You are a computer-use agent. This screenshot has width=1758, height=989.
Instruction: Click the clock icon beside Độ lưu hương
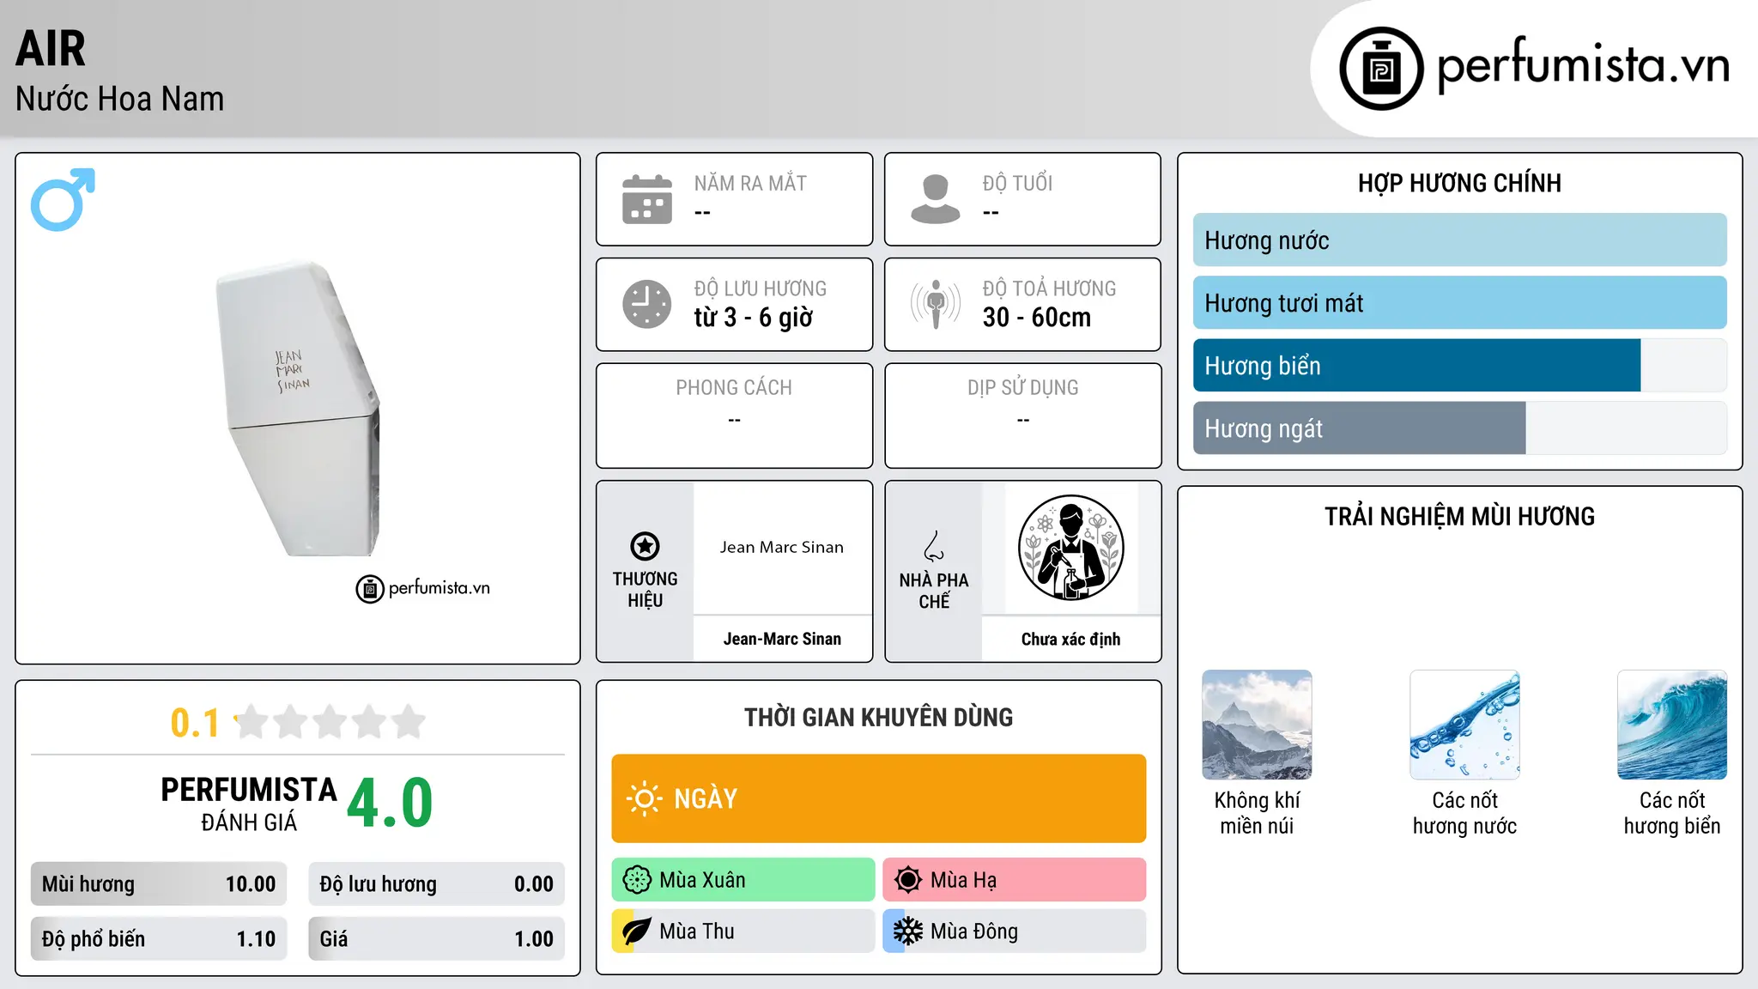point(647,304)
